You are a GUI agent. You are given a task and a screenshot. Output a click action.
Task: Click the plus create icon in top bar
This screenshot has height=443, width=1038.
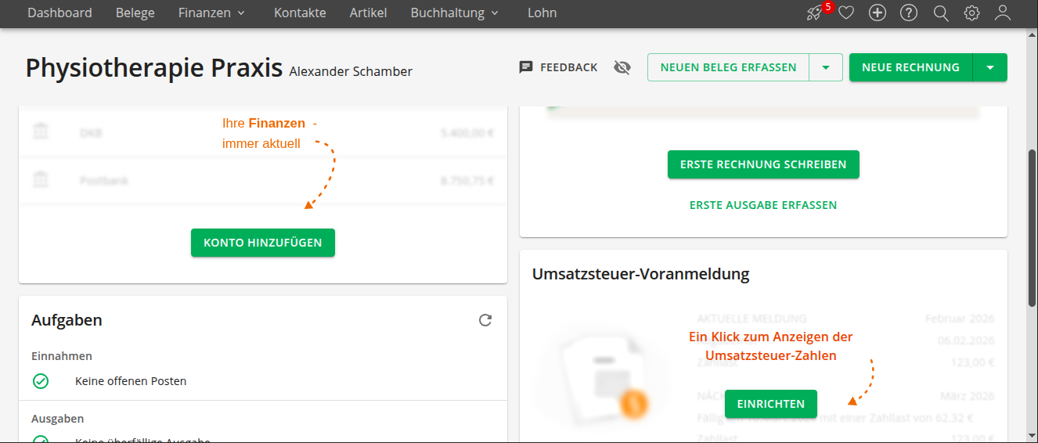click(x=878, y=13)
